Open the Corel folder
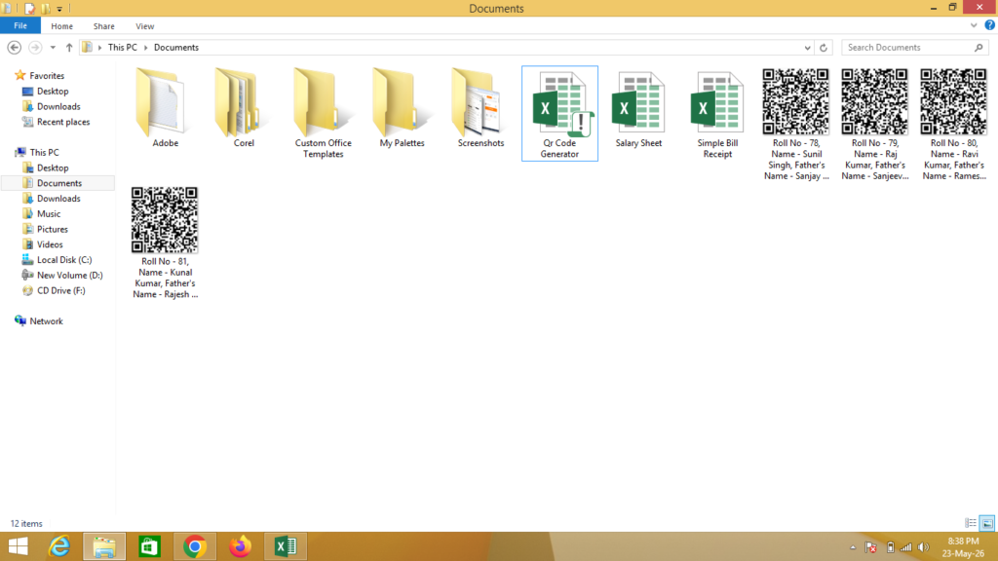This screenshot has width=998, height=561. [244, 109]
